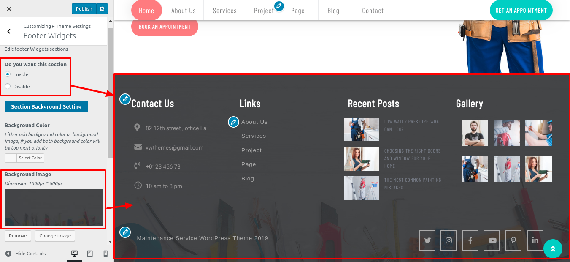Image resolution: width=570 pixels, height=262 pixels.
Task: Open the About Us menu item
Action: pos(184,11)
